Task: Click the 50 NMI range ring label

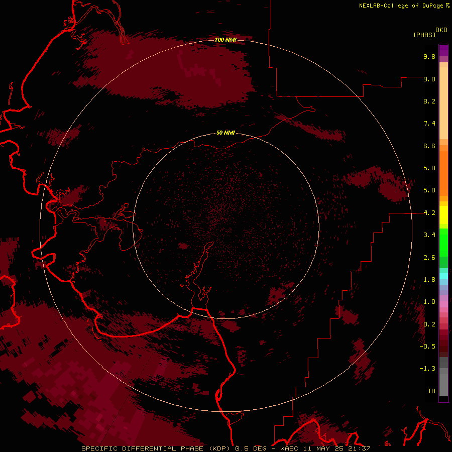Action: click(x=225, y=133)
